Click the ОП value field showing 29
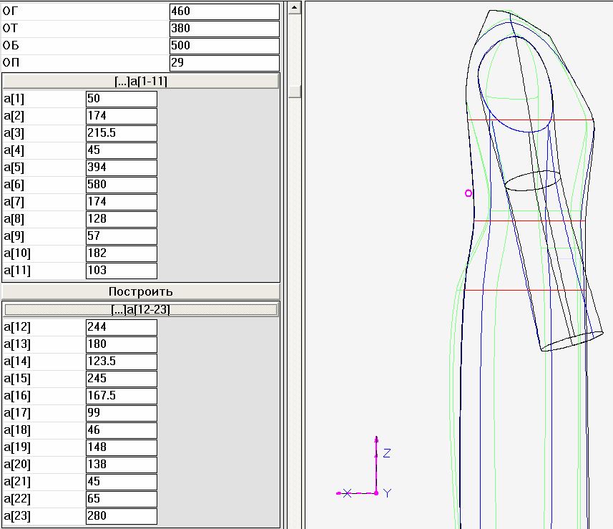Viewport: 613px width, 529px height. (225, 63)
